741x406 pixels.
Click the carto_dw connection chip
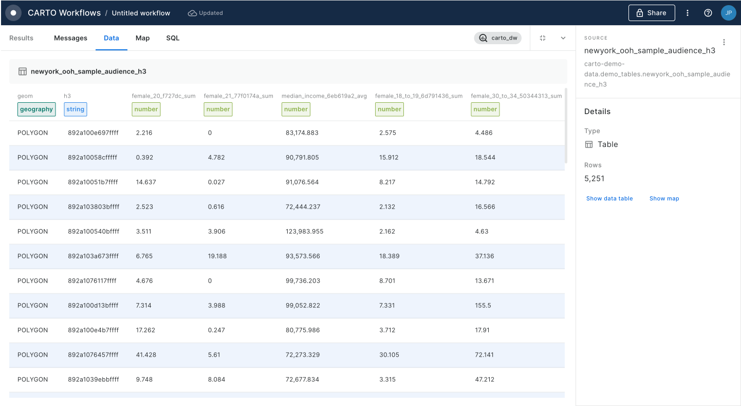(x=497, y=38)
